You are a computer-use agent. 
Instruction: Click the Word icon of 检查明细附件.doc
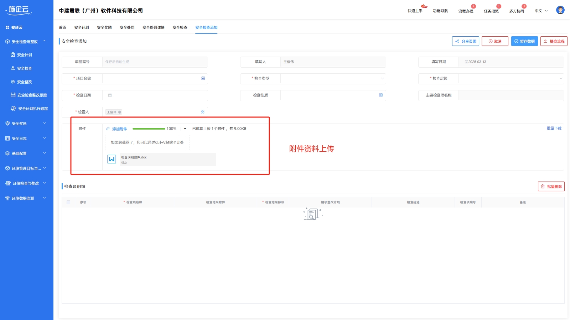[x=112, y=159]
